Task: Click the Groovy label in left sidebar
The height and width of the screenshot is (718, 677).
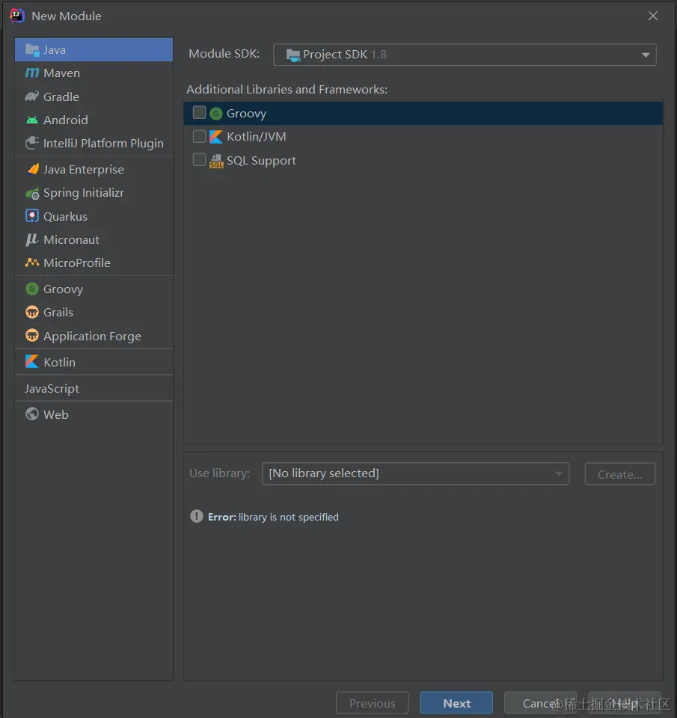Action: click(x=63, y=289)
